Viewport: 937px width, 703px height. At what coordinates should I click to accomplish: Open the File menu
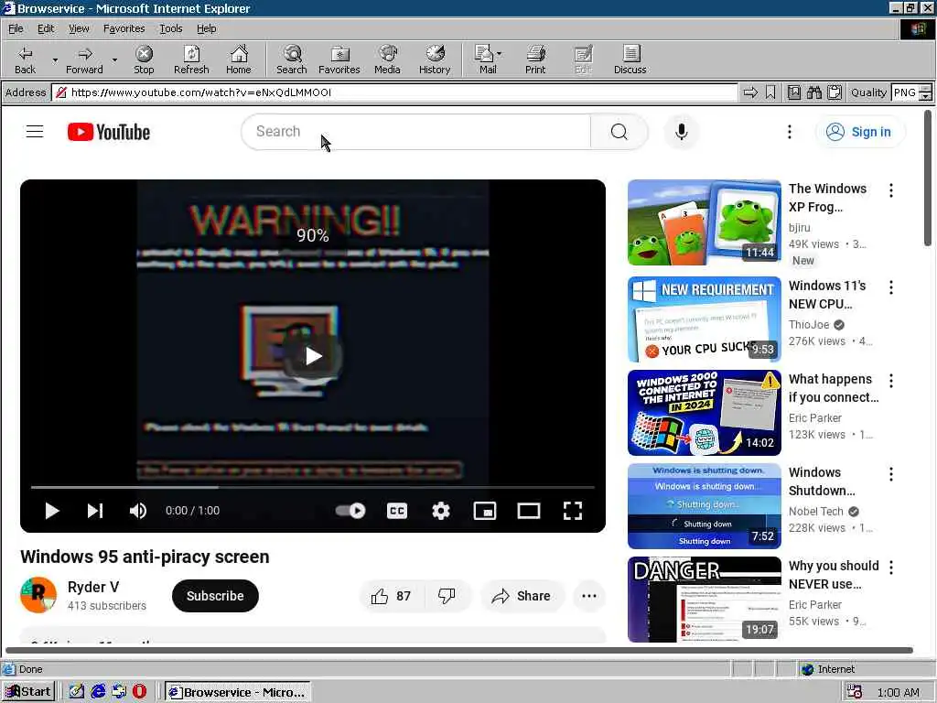(16, 28)
